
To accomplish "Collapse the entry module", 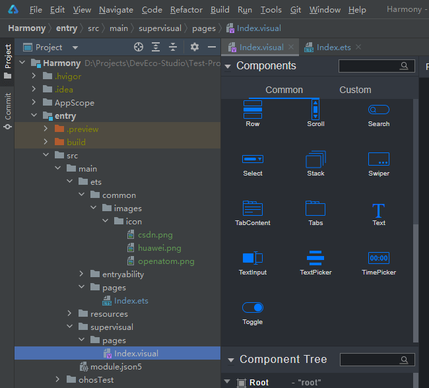I will tap(34, 115).
